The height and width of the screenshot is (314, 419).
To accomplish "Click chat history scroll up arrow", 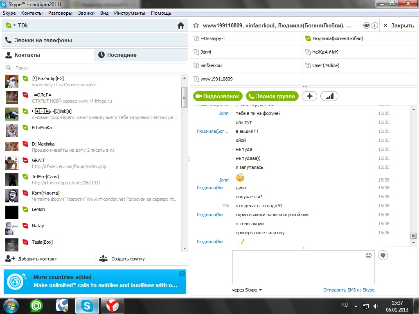I will tap(413, 109).
